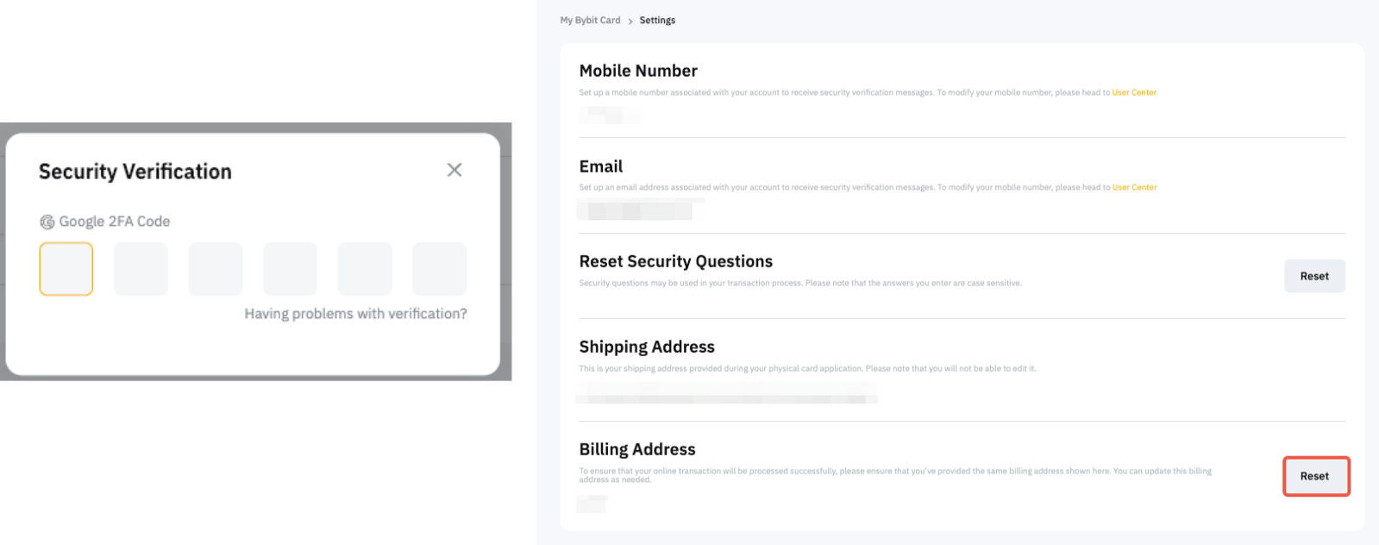
Task: Click the third 2FA code digit box
Action: point(216,269)
